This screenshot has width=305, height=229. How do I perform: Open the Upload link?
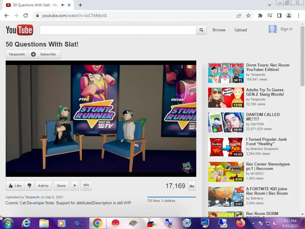coord(241,30)
